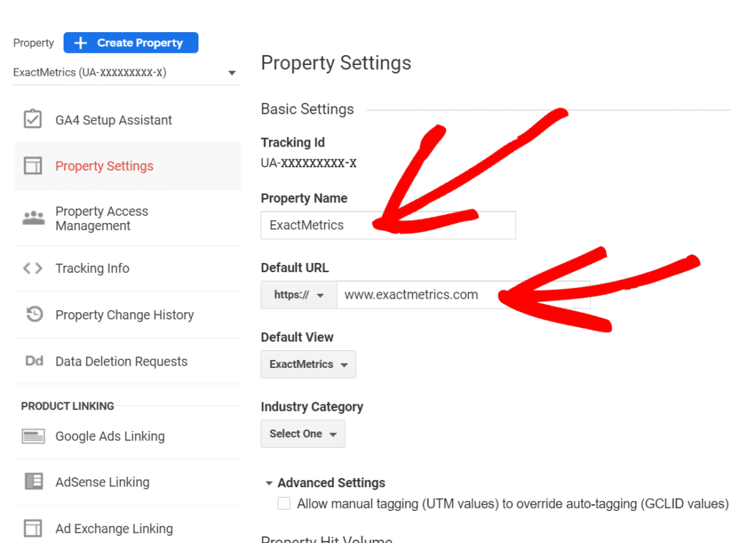Enable the allow manual tagging checkbox
This screenshot has height=543, width=731.
click(284, 504)
